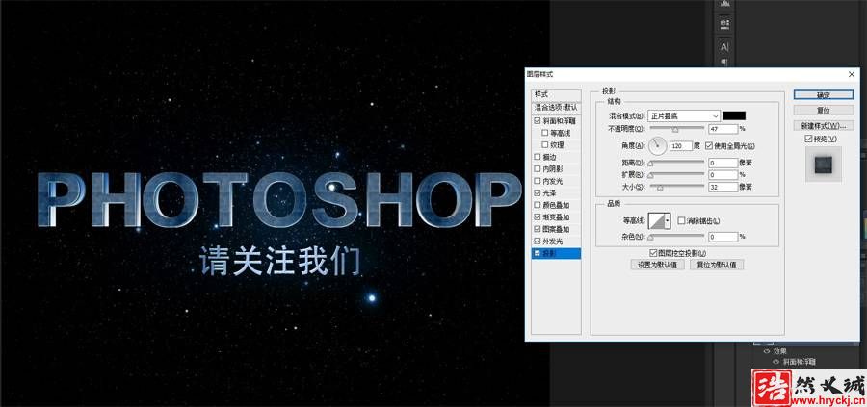Click PHOTOSHOP text on the canvas
867x407 pixels.
[278, 199]
